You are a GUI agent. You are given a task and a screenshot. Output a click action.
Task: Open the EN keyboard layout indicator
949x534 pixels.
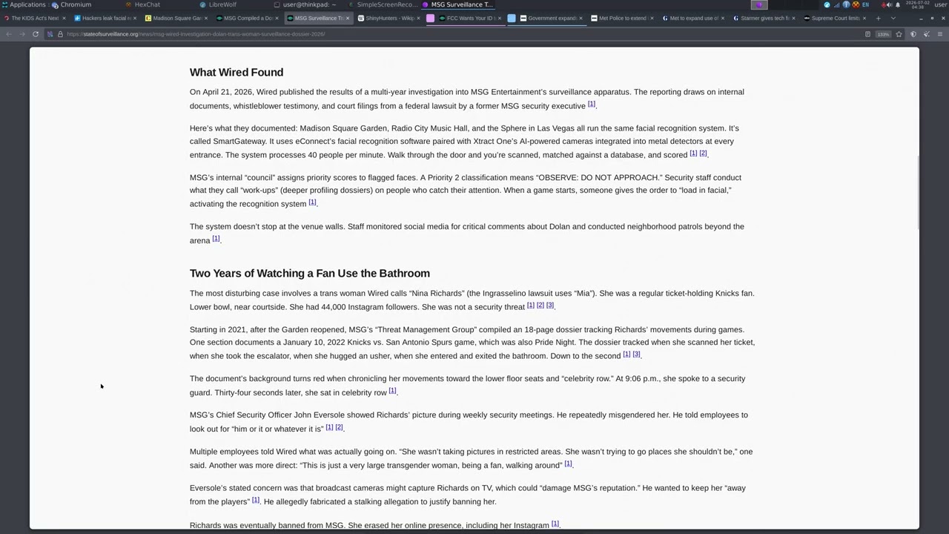tap(865, 4)
